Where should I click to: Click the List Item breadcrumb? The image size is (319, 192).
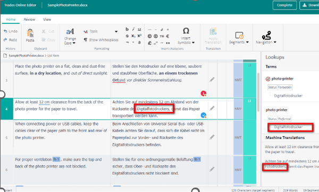click(53, 55)
